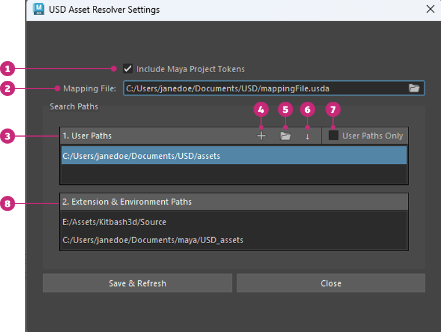Enable the User Paths Only checkbox
Viewport: 441px width, 332px height.
[x=334, y=135]
